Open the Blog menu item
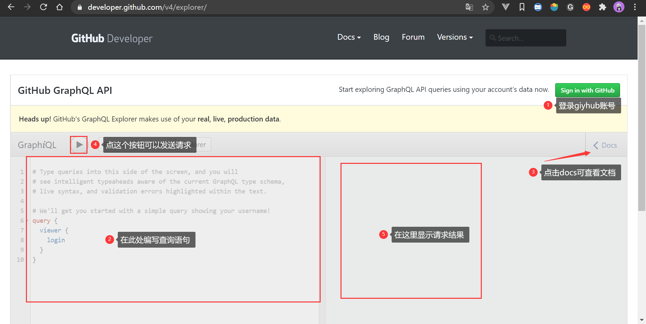This screenshot has height=324, width=646. [x=381, y=37]
